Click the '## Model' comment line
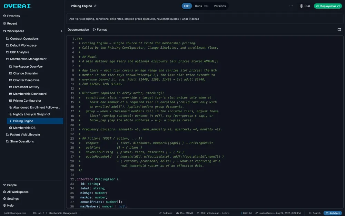 point(88,57)
